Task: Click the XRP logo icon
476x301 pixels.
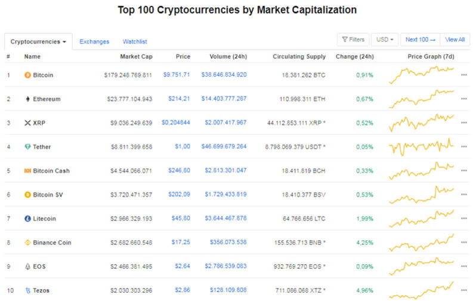Action: tap(27, 123)
